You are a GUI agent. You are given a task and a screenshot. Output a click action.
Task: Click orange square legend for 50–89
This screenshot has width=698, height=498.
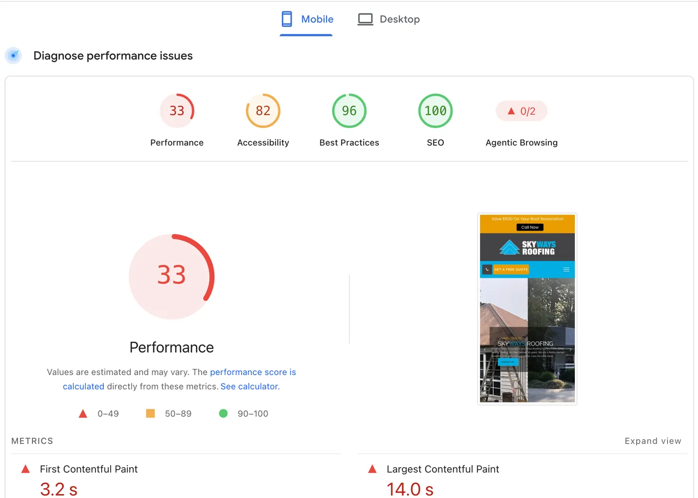pyautogui.click(x=150, y=413)
